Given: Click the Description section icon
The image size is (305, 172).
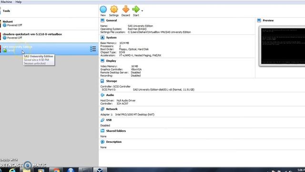Looking at the screenshot, I should 102,142.
